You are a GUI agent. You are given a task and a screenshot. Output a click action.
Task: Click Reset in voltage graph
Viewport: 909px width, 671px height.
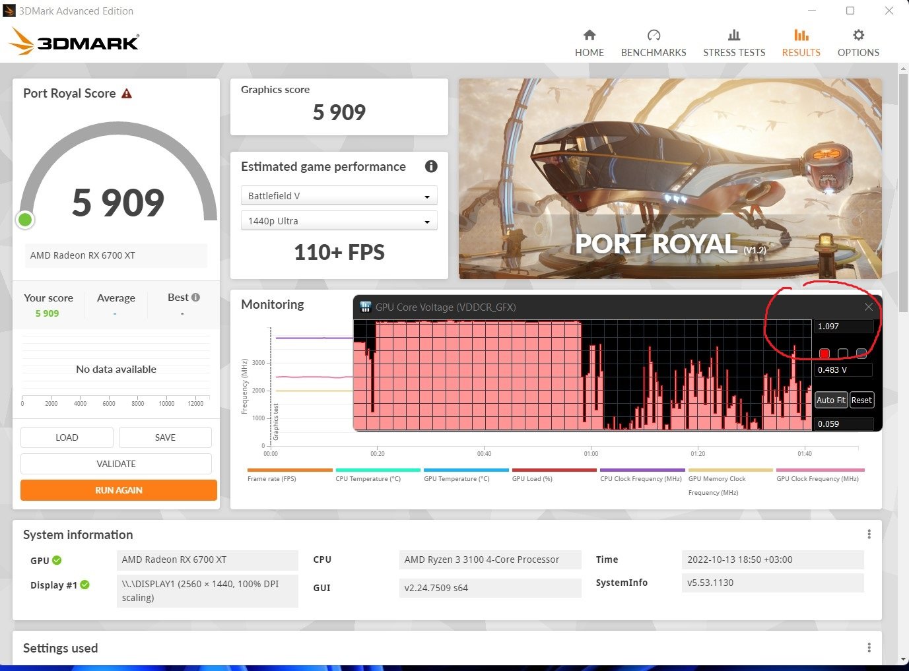[x=861, y=400]
